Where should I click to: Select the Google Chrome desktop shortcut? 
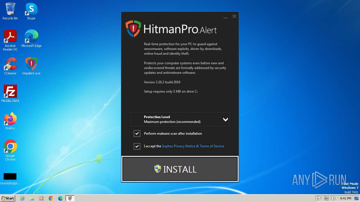point(10,150)
